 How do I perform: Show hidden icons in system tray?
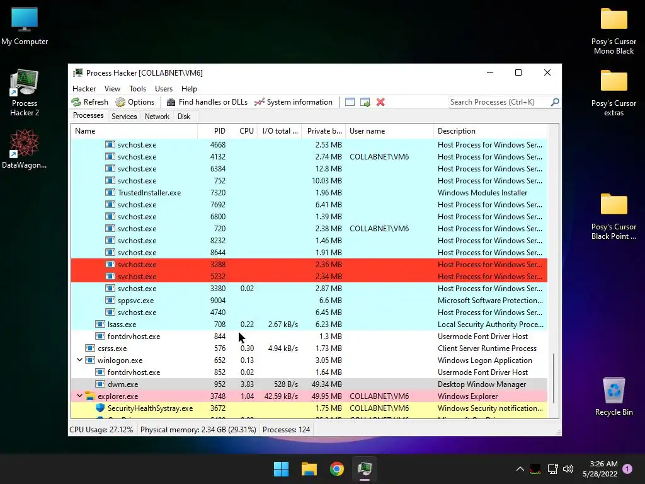click(x=520, y=469)
